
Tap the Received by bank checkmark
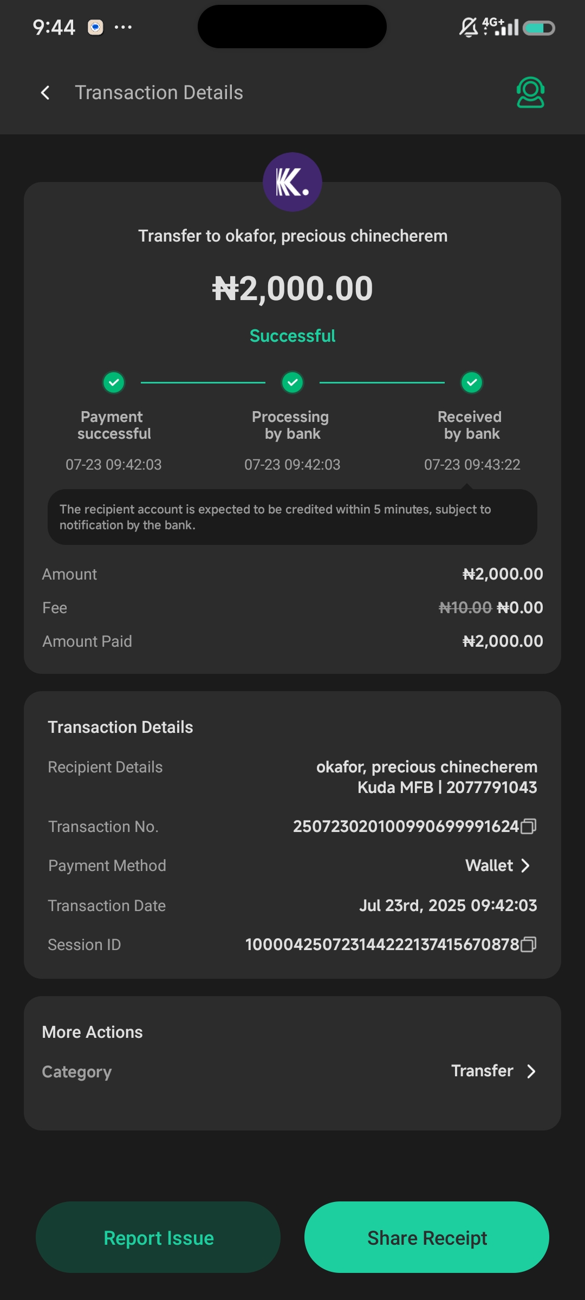coord(472,382)
